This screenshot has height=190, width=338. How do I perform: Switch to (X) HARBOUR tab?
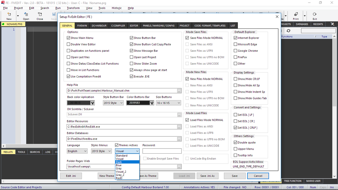99,26
